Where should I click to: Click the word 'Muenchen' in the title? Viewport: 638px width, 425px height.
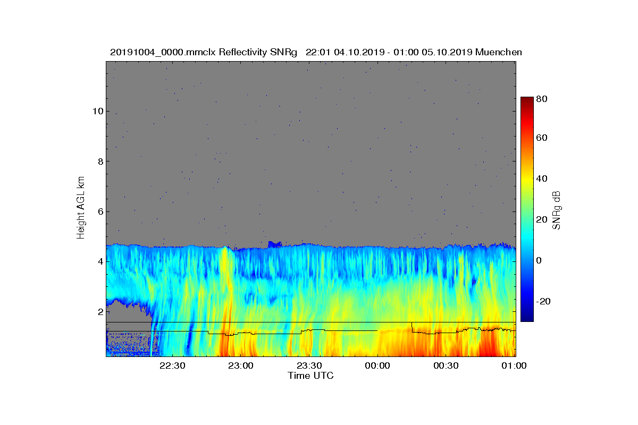tap(499, 52)
